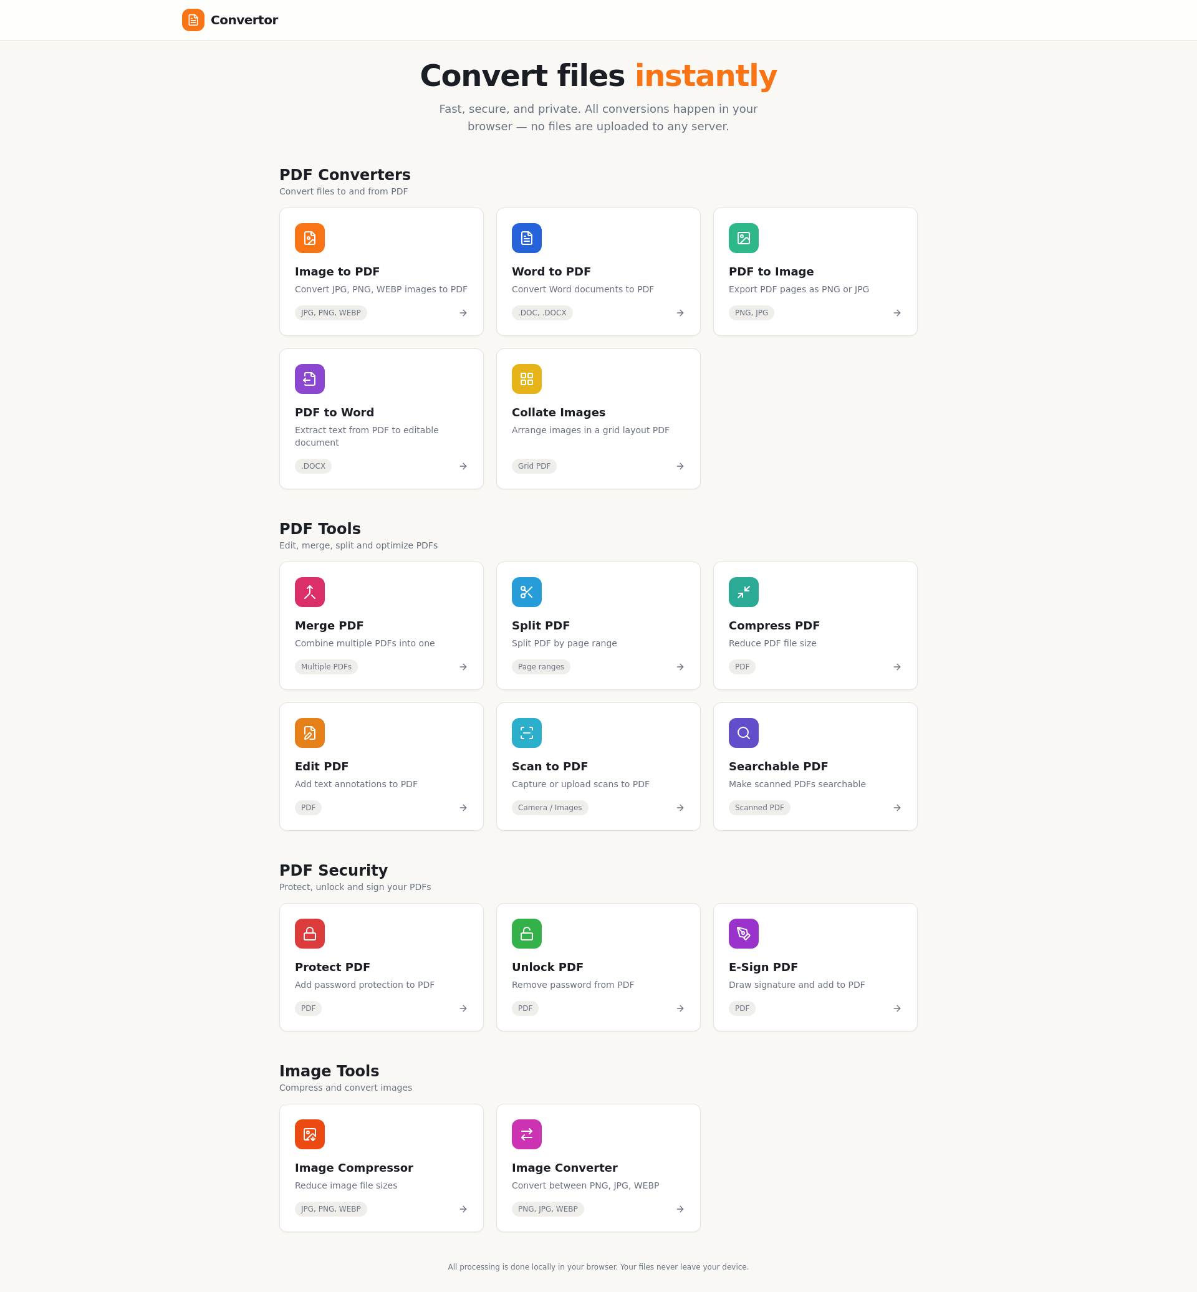The height and width of the screenshot is (1292, 1197).
Task: Click the Convertor brand name in header
Action: (x=244, y=20)
